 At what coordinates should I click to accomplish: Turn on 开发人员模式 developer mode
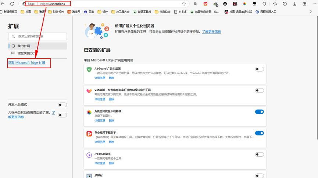[62, 105]
